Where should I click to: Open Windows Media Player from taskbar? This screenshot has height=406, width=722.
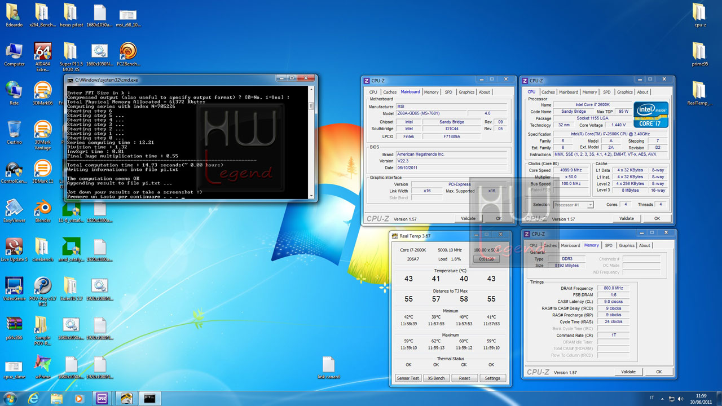79,399
